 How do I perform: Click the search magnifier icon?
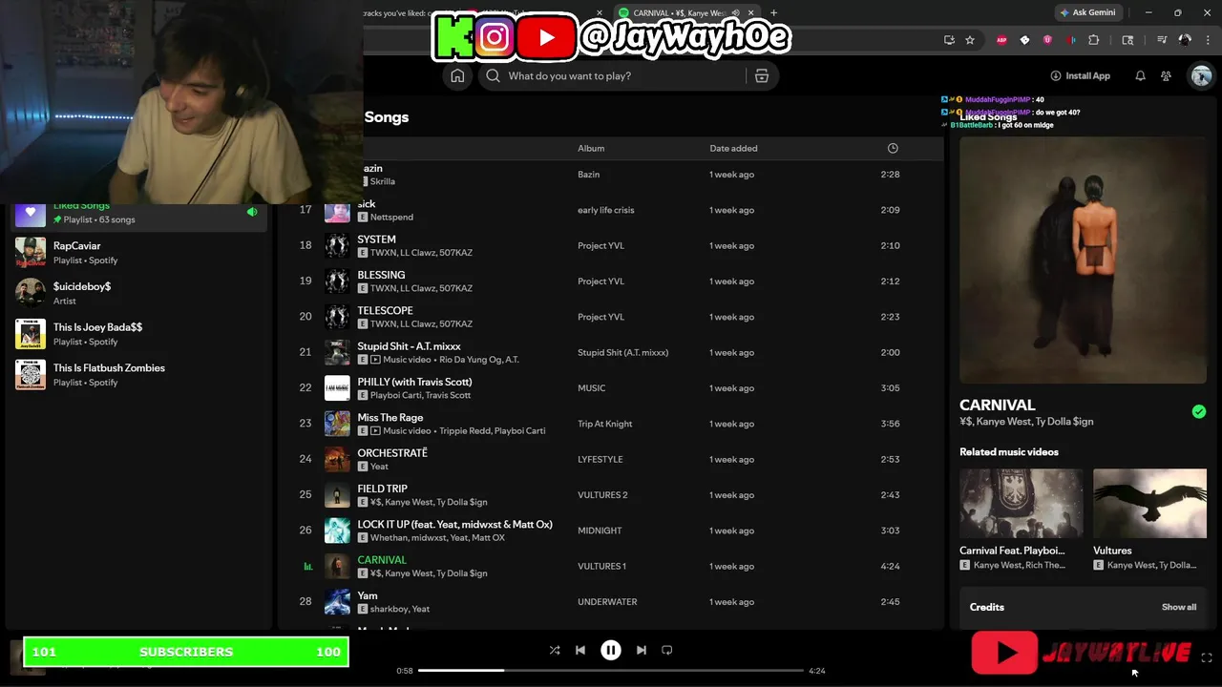[x=493, y=76]
